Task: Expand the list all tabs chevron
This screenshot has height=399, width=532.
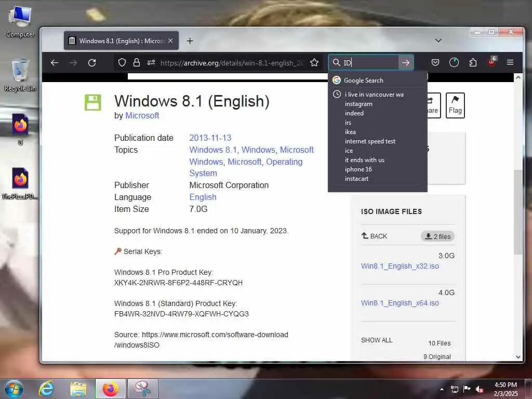Action: [438, 41]
